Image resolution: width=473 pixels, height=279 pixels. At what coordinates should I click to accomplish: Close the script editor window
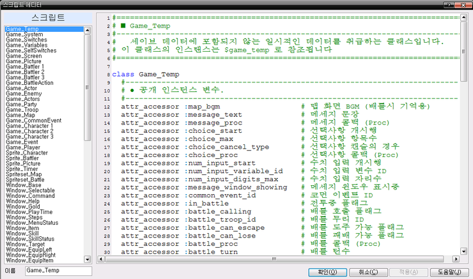462,5
